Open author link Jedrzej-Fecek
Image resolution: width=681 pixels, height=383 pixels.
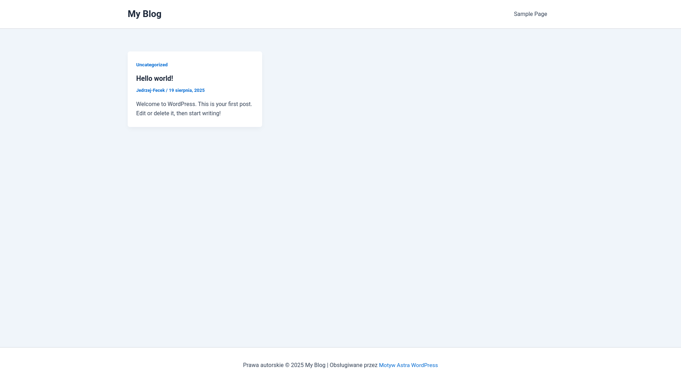tap(150, 90)
